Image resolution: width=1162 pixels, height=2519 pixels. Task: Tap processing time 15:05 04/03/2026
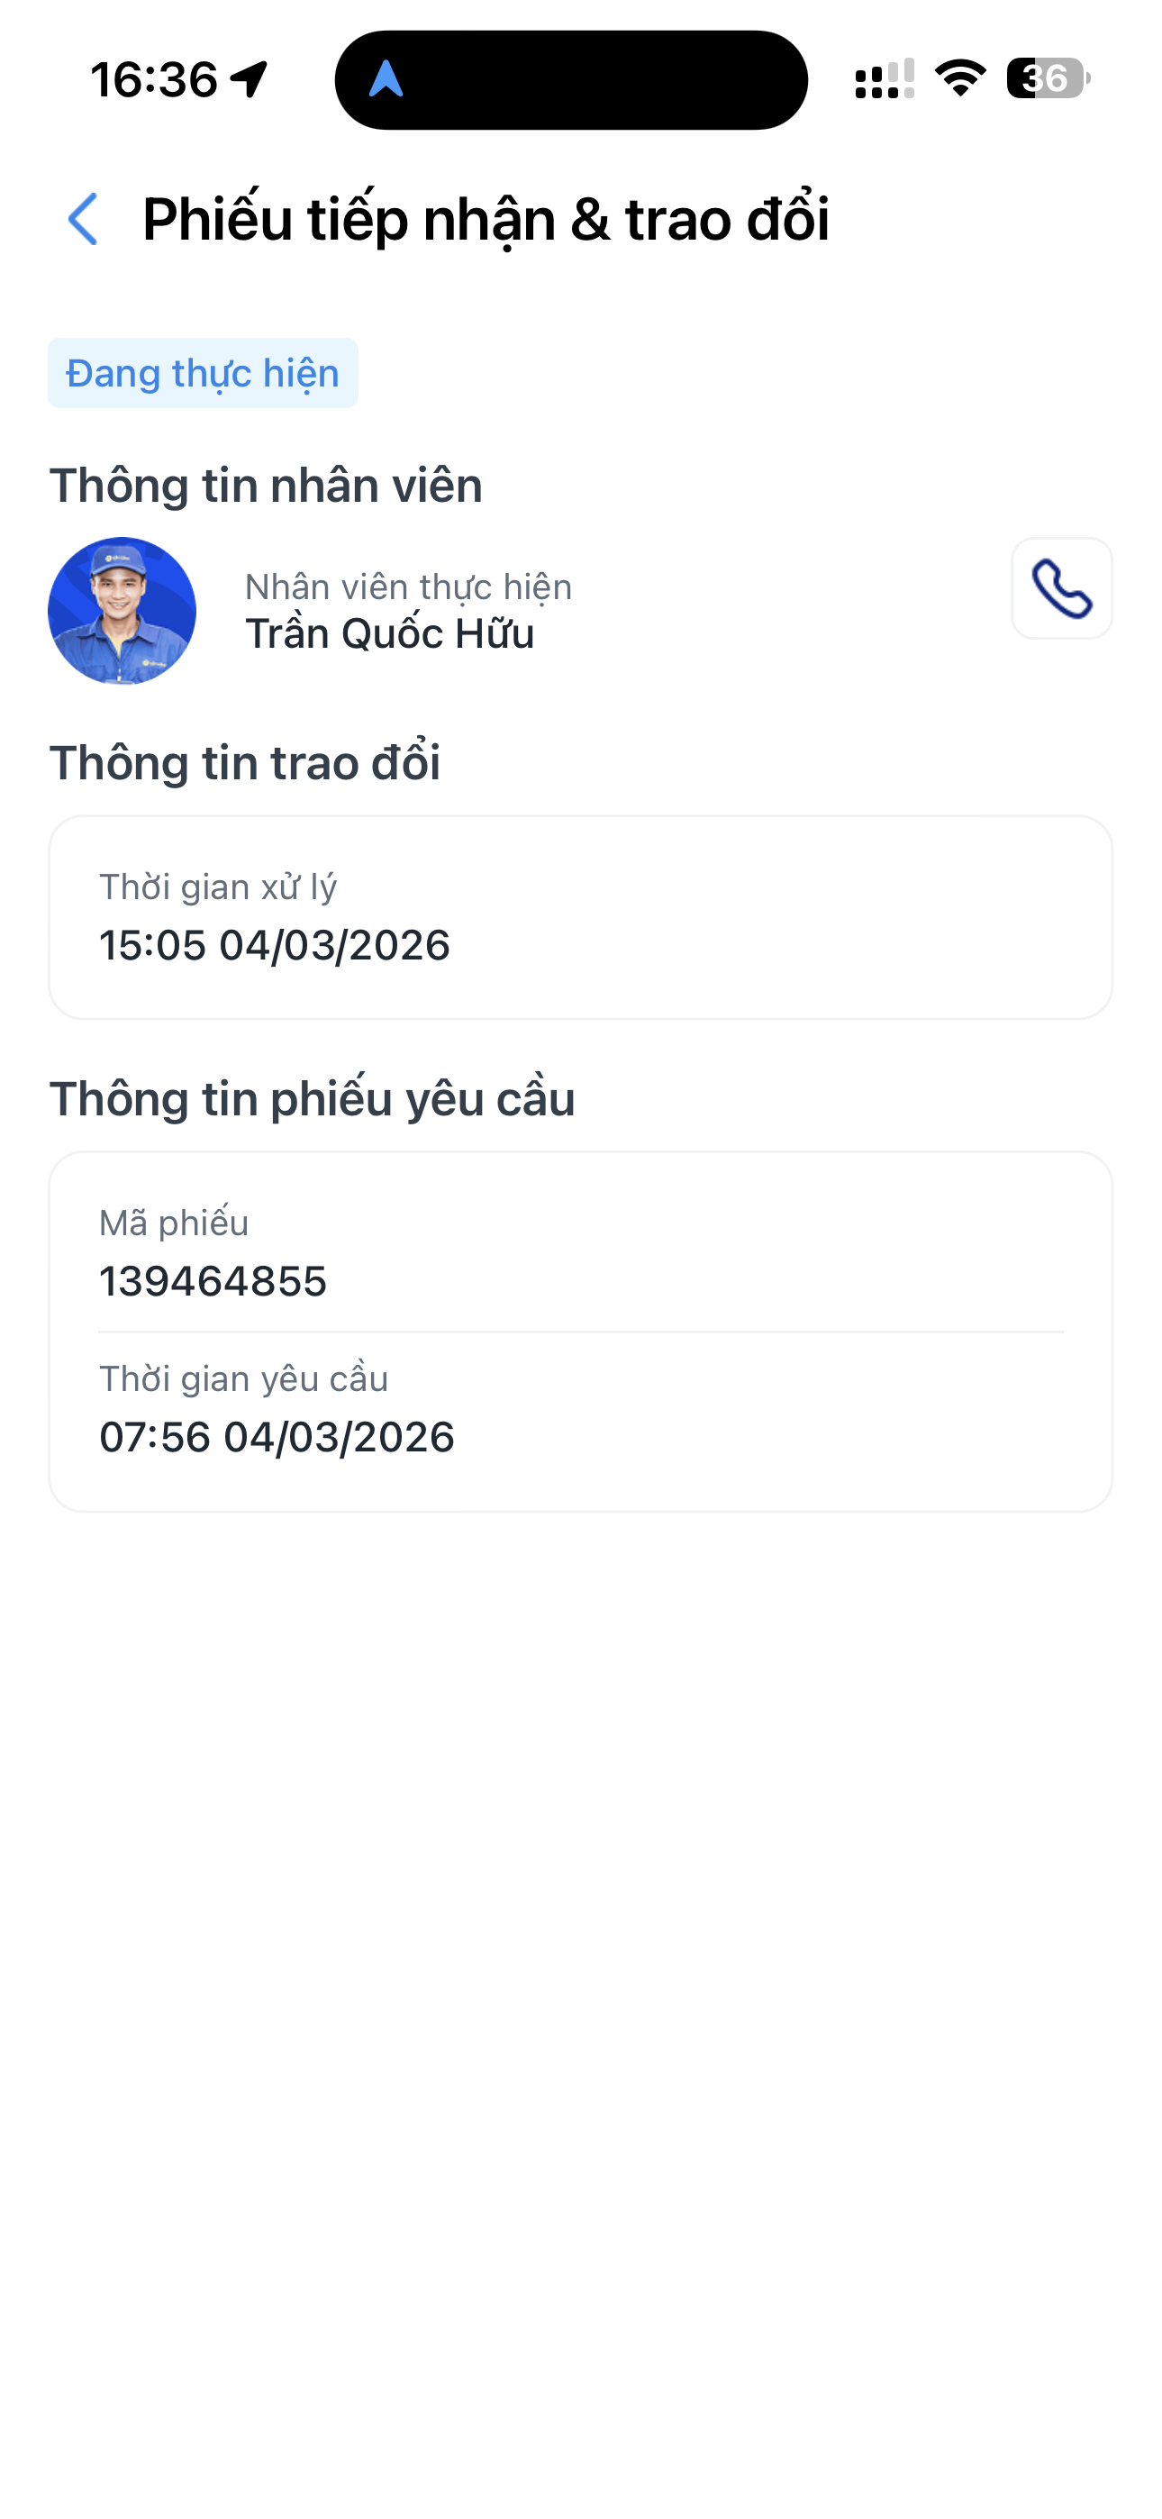[x=275, y=944]
